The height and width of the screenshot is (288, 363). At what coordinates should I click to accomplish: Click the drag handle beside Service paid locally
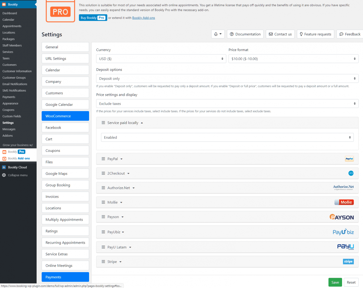click(103, 123)
